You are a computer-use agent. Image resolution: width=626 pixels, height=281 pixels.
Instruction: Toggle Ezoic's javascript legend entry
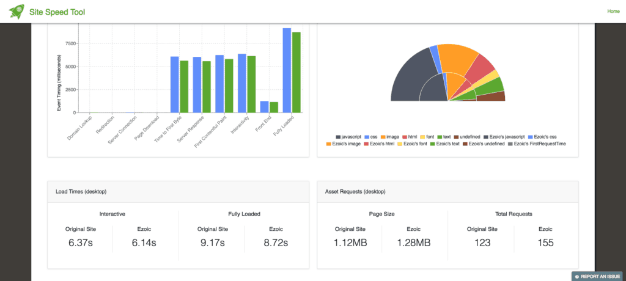(504, 137)
